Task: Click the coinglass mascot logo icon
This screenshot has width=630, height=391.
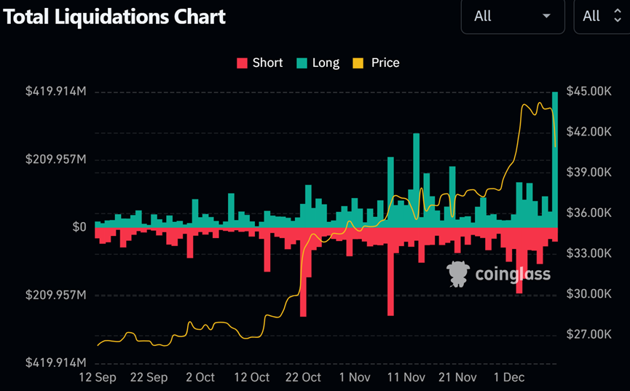Action: tap(458, 274)
